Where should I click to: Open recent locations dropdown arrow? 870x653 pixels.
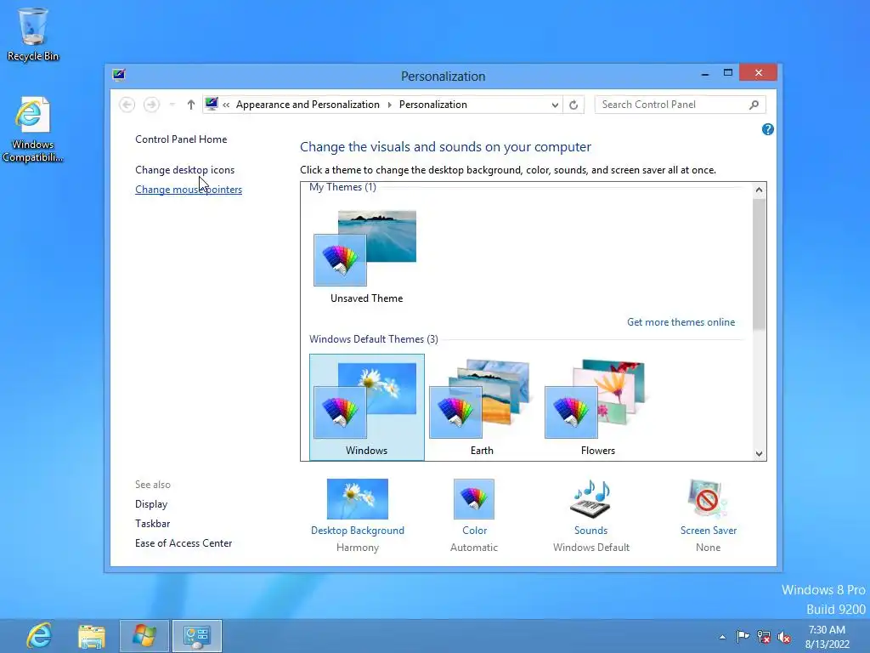172,105
